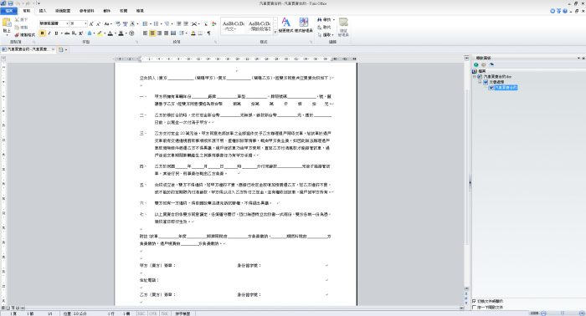586x316 pixels.
Task: Switch to the View ribbon tab
Action: [x=140, y=11]
